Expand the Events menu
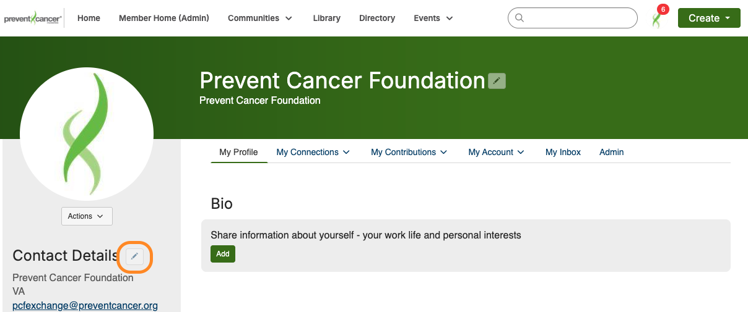The image size is (748, 312). (433, 19)
